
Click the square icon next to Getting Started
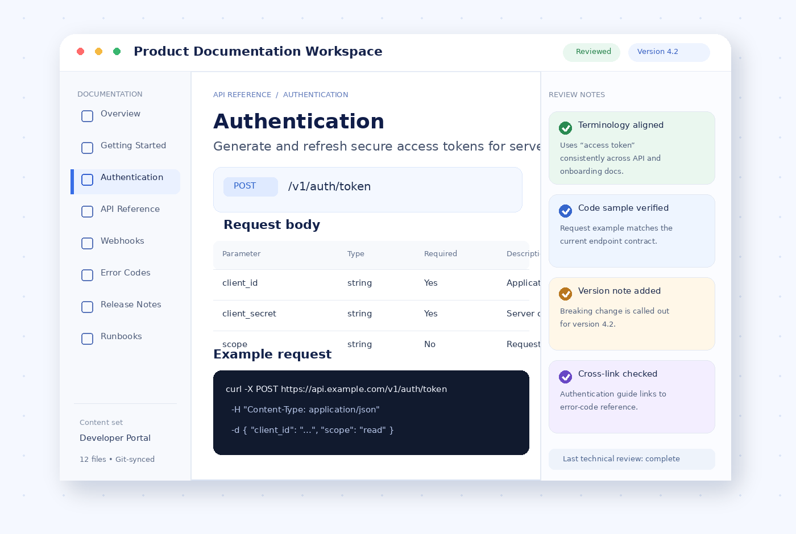[88, 148]
